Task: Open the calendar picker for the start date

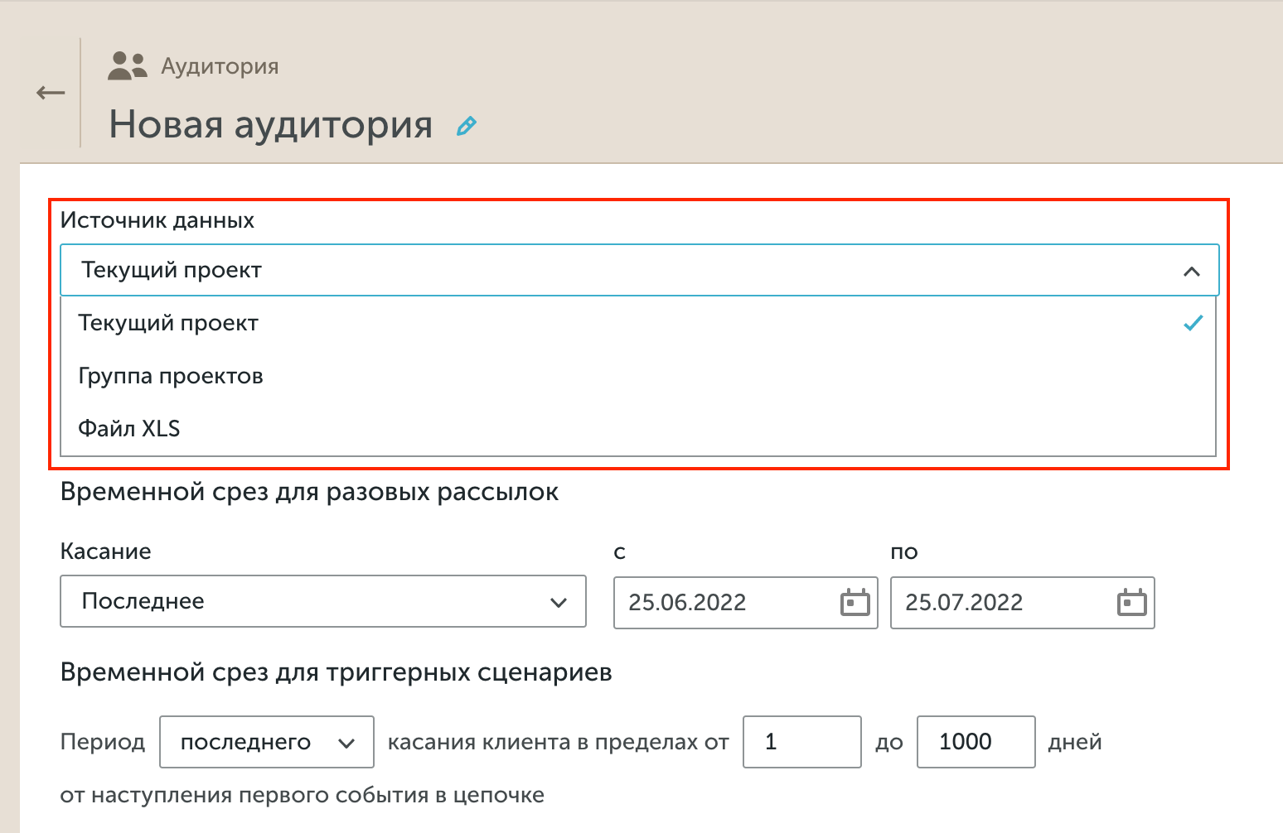Action: point(856,603)
